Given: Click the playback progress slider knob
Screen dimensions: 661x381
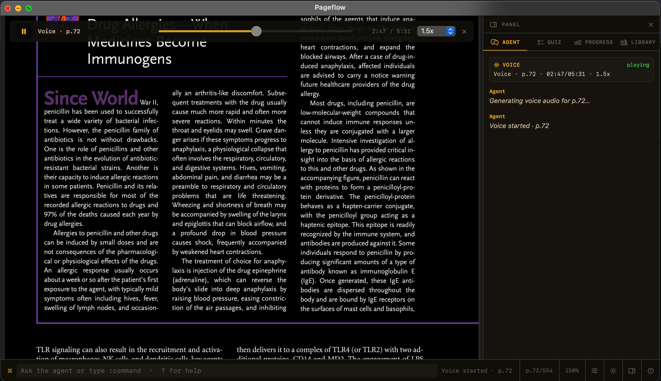Looking at the screenshot, I should 256,31.
